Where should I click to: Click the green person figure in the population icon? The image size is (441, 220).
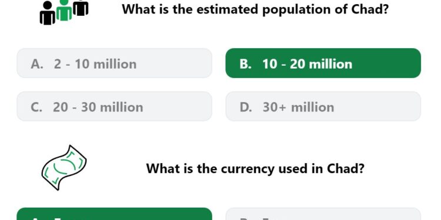tap(64, 11)
